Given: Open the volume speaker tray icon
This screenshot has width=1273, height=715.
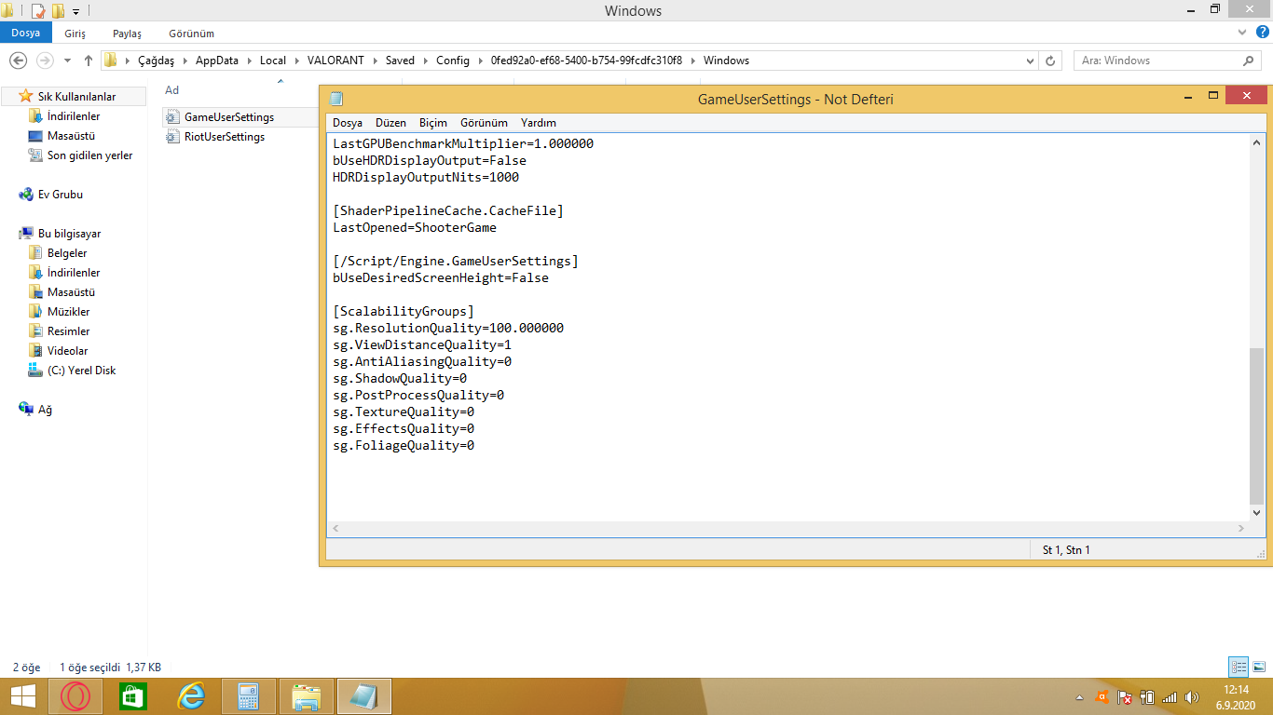Looking at the screenshot, I should 1192,696.
